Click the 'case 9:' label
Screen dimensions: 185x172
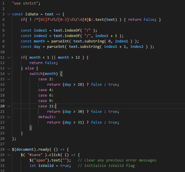[x=46, y=101]
